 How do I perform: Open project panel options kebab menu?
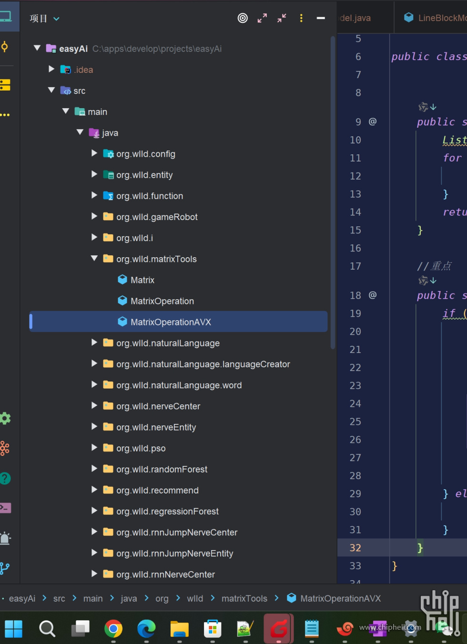tap(301, 18)
